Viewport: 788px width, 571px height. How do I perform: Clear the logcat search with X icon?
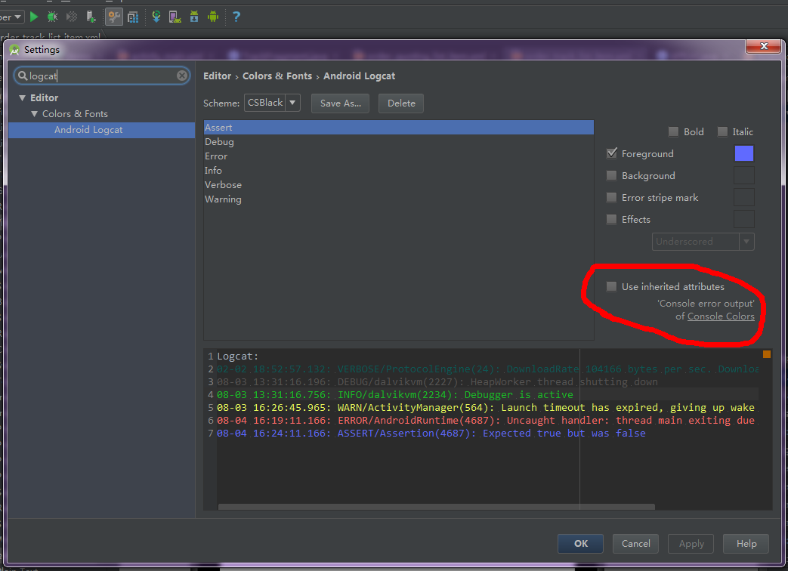[x=182, y=76]
